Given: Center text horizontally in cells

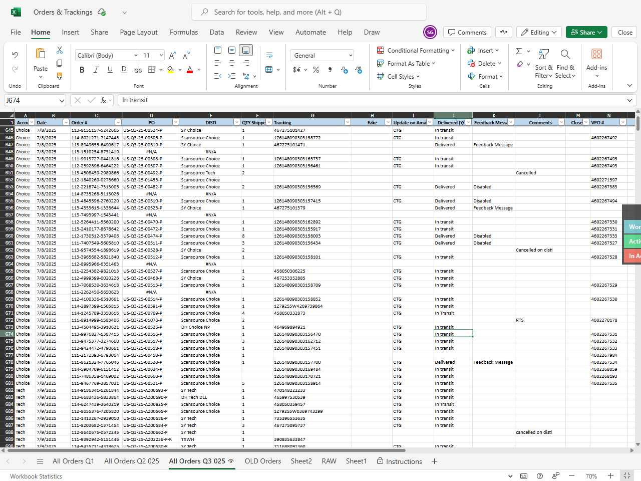Looking at the screenshot, I should tap(232, 63).
